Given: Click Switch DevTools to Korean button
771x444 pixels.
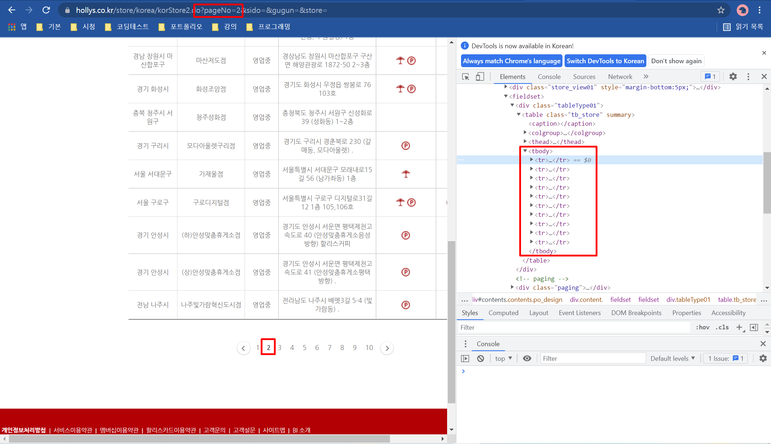Looking at the screenshot, I should pyautogui.click(x=605, y=61).
